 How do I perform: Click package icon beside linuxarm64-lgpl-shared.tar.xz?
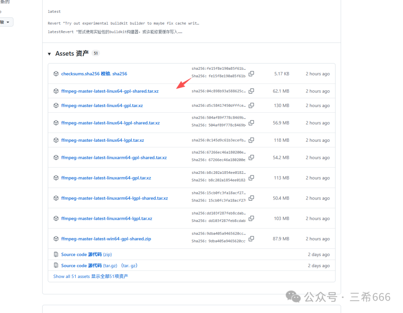56,198
